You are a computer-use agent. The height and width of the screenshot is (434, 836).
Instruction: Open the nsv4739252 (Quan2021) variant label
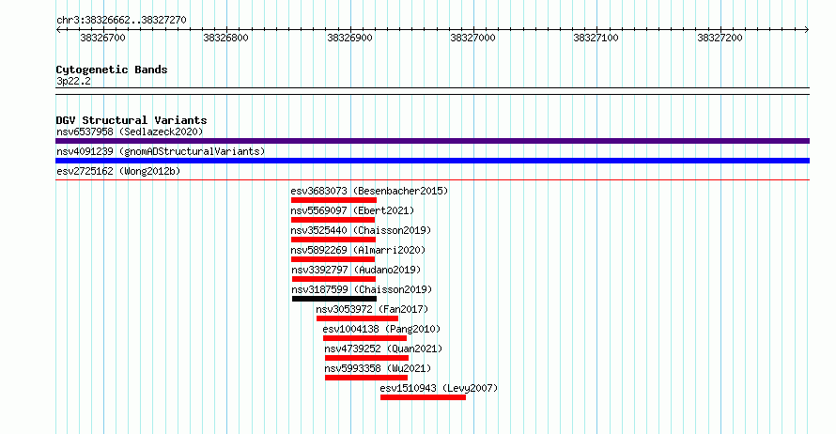383,349
